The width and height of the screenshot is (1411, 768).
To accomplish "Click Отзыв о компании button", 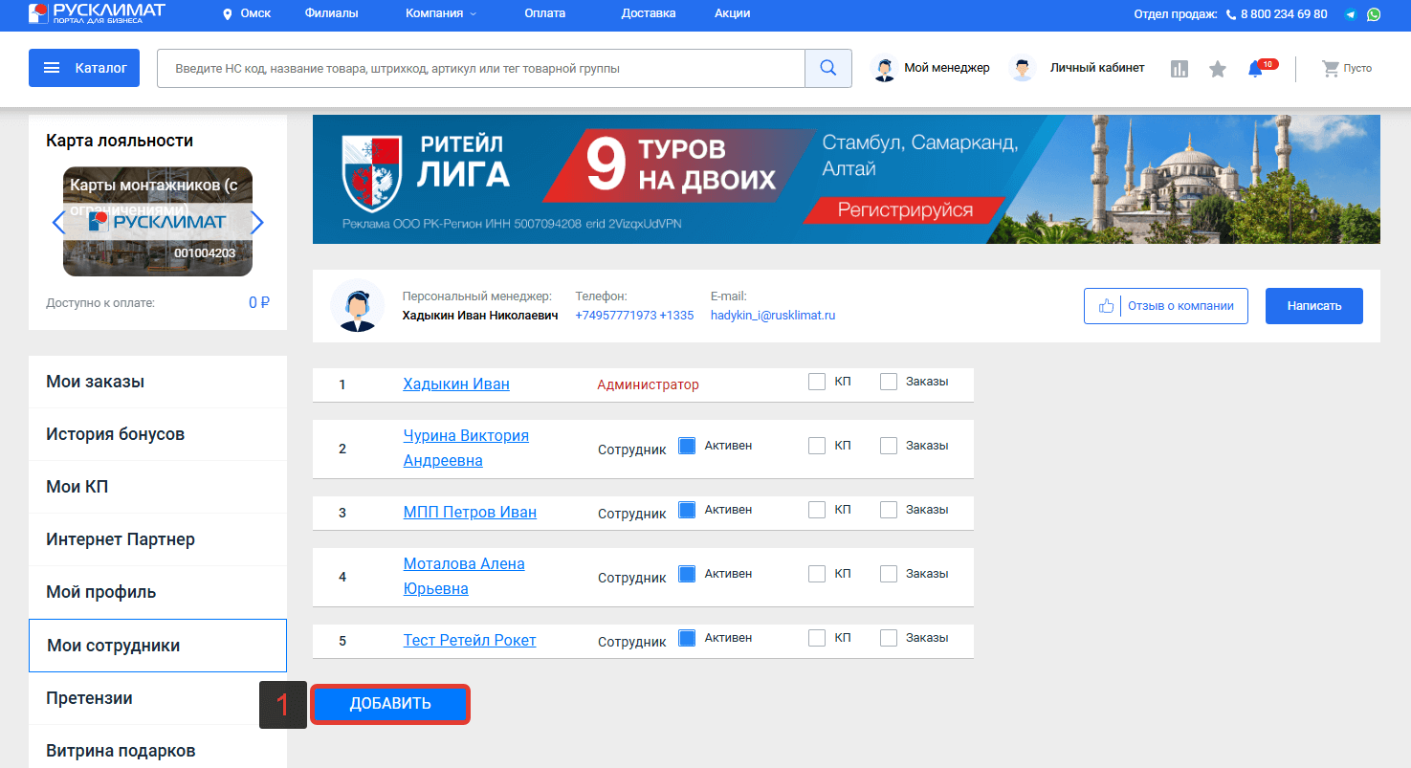I will click(1166, 306).
